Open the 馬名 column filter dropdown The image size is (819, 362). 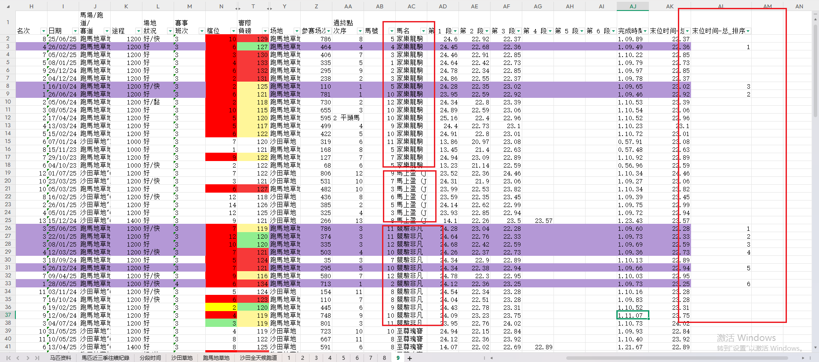423,31
